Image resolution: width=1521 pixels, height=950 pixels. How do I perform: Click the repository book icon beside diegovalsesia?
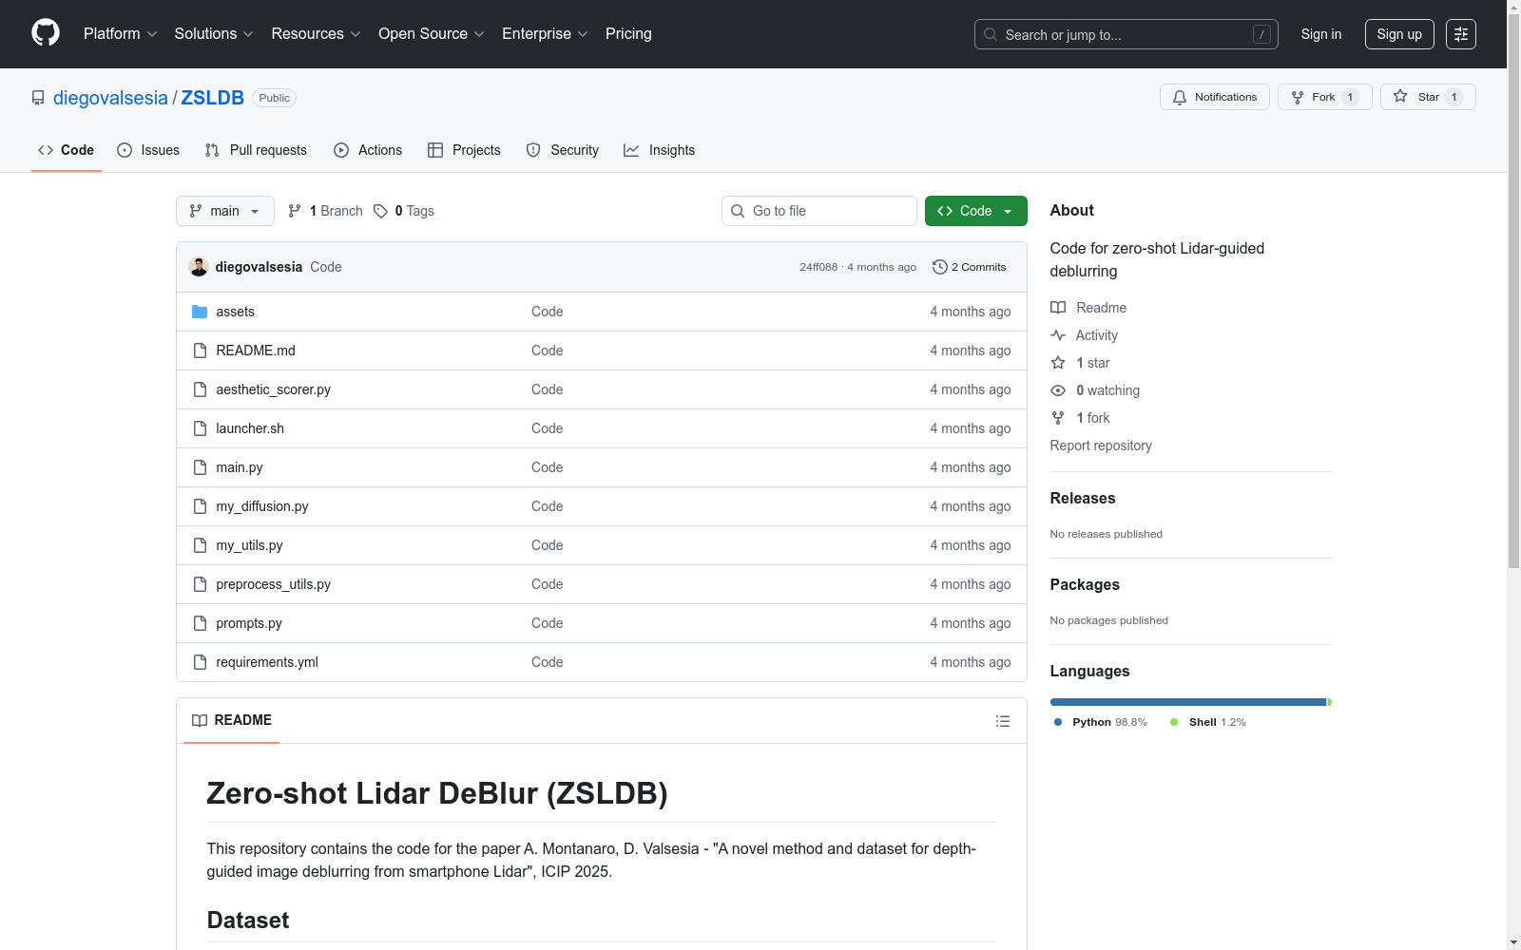(x=38, y=98)
